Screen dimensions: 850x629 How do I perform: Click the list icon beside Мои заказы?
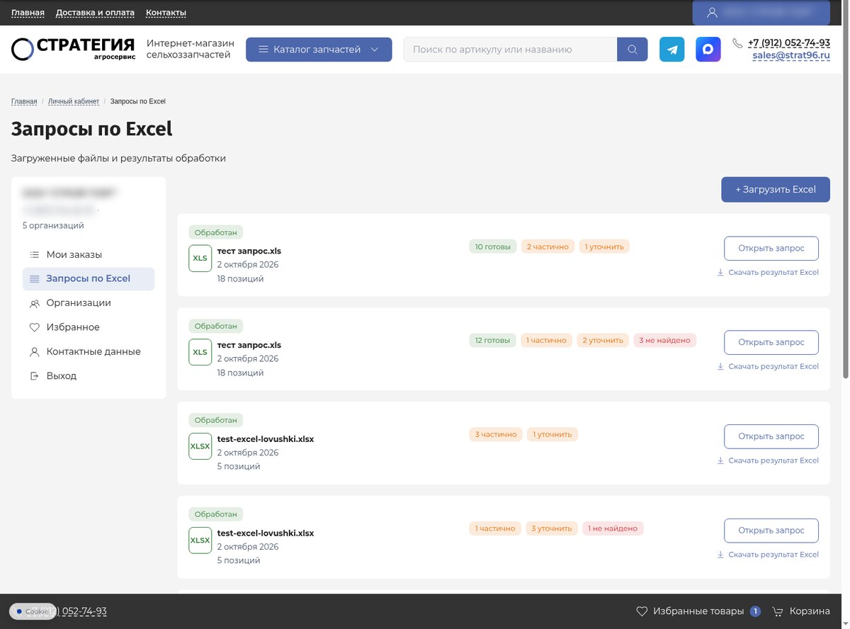[35, 254]
